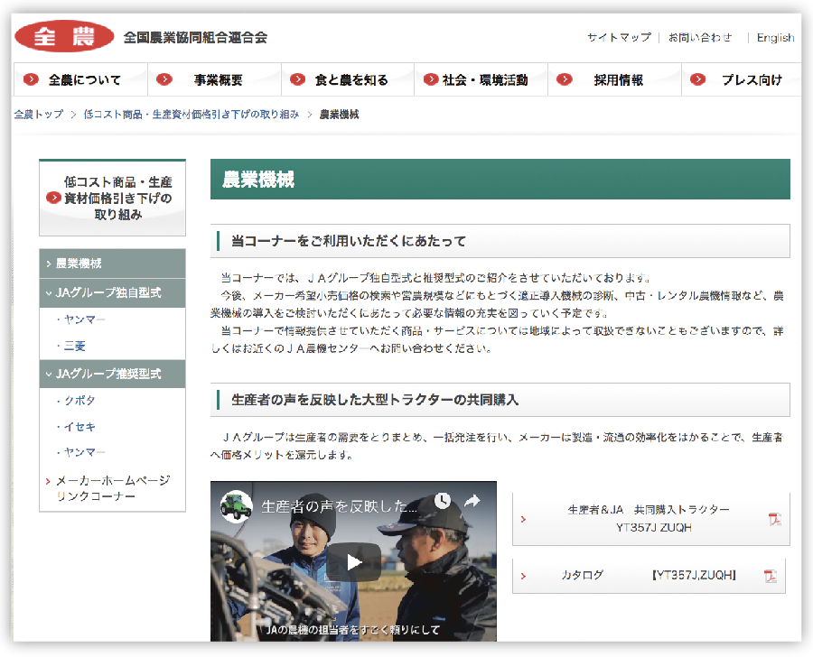The width and height of the screenshot is (813, 657).
Task: Click PDF icon on カタログ button
Action: 771,576
